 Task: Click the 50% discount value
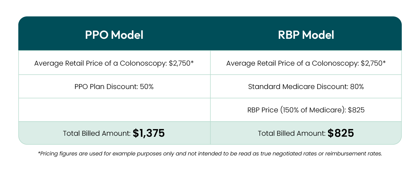[147, 87]
